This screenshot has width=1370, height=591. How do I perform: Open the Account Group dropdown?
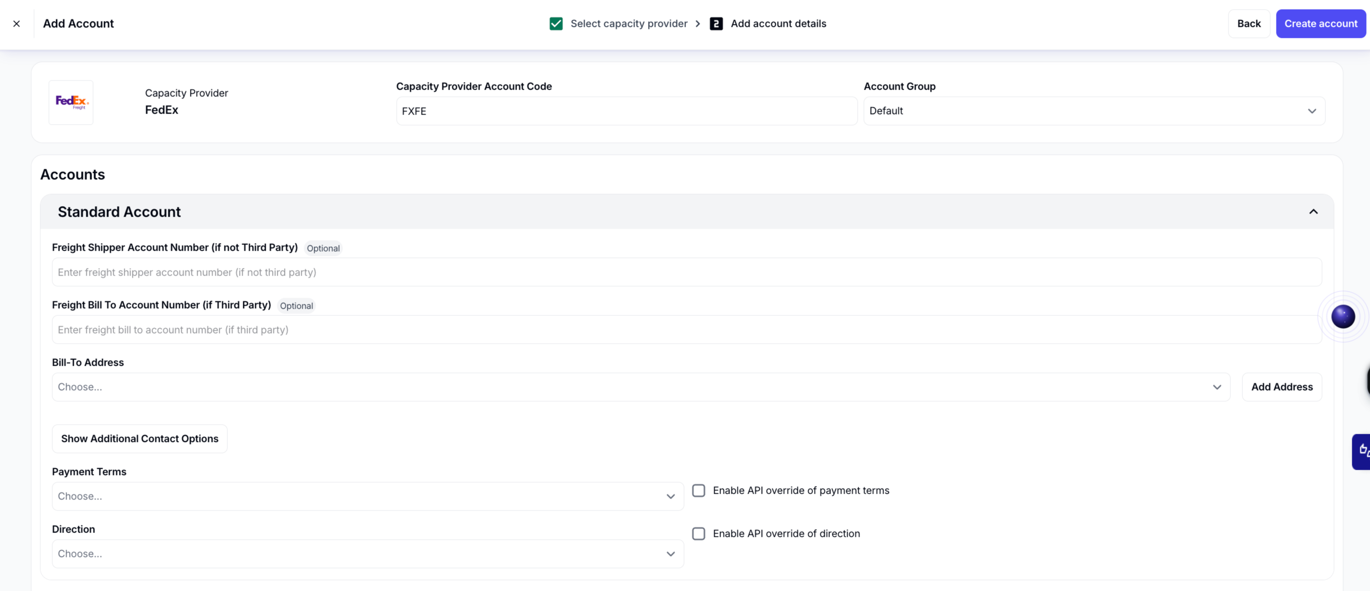click(x=1094, y=111)
